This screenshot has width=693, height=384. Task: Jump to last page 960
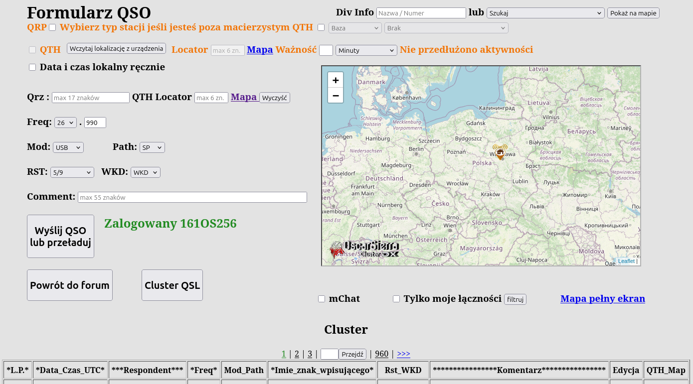click(x=381, y=354)
